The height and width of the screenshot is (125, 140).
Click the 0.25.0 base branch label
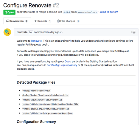click(67, 12)
